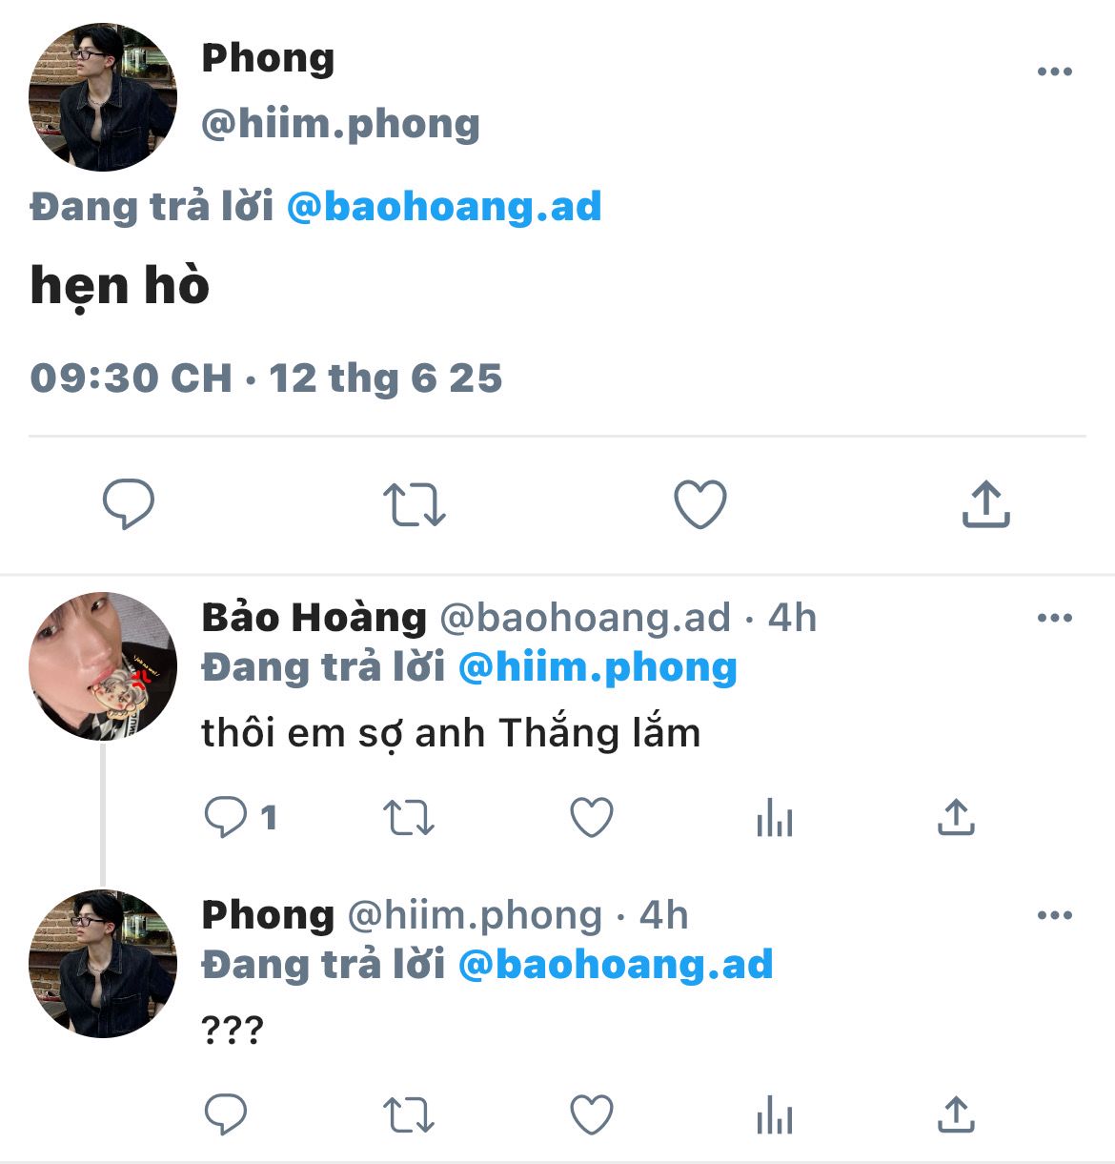Retweet the main "hẹn hò" tweet

click(x=414, y=505)
